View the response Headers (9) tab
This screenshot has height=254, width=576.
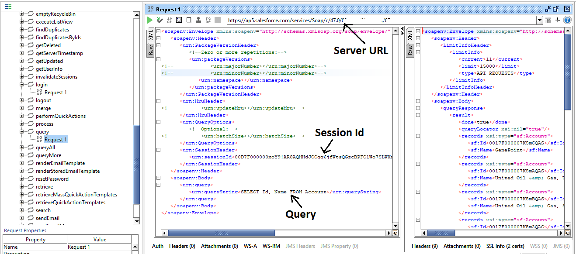pyautogui.click(x=424, y=246)
